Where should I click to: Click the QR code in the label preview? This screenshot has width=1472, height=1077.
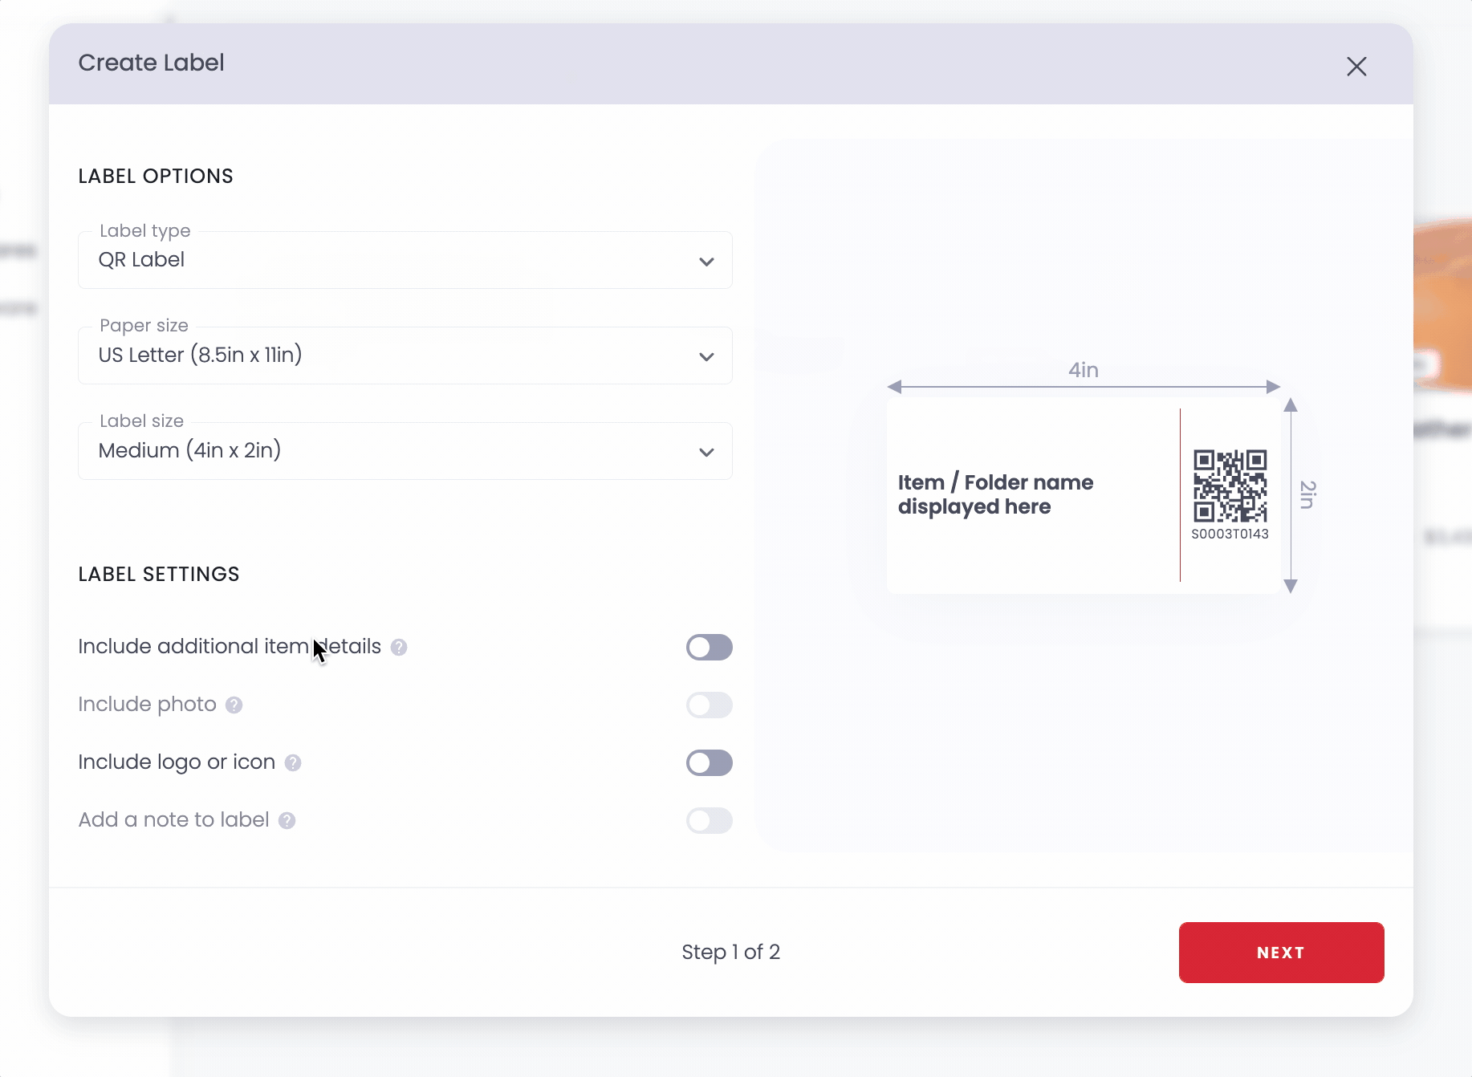(x=1230, y=484)
